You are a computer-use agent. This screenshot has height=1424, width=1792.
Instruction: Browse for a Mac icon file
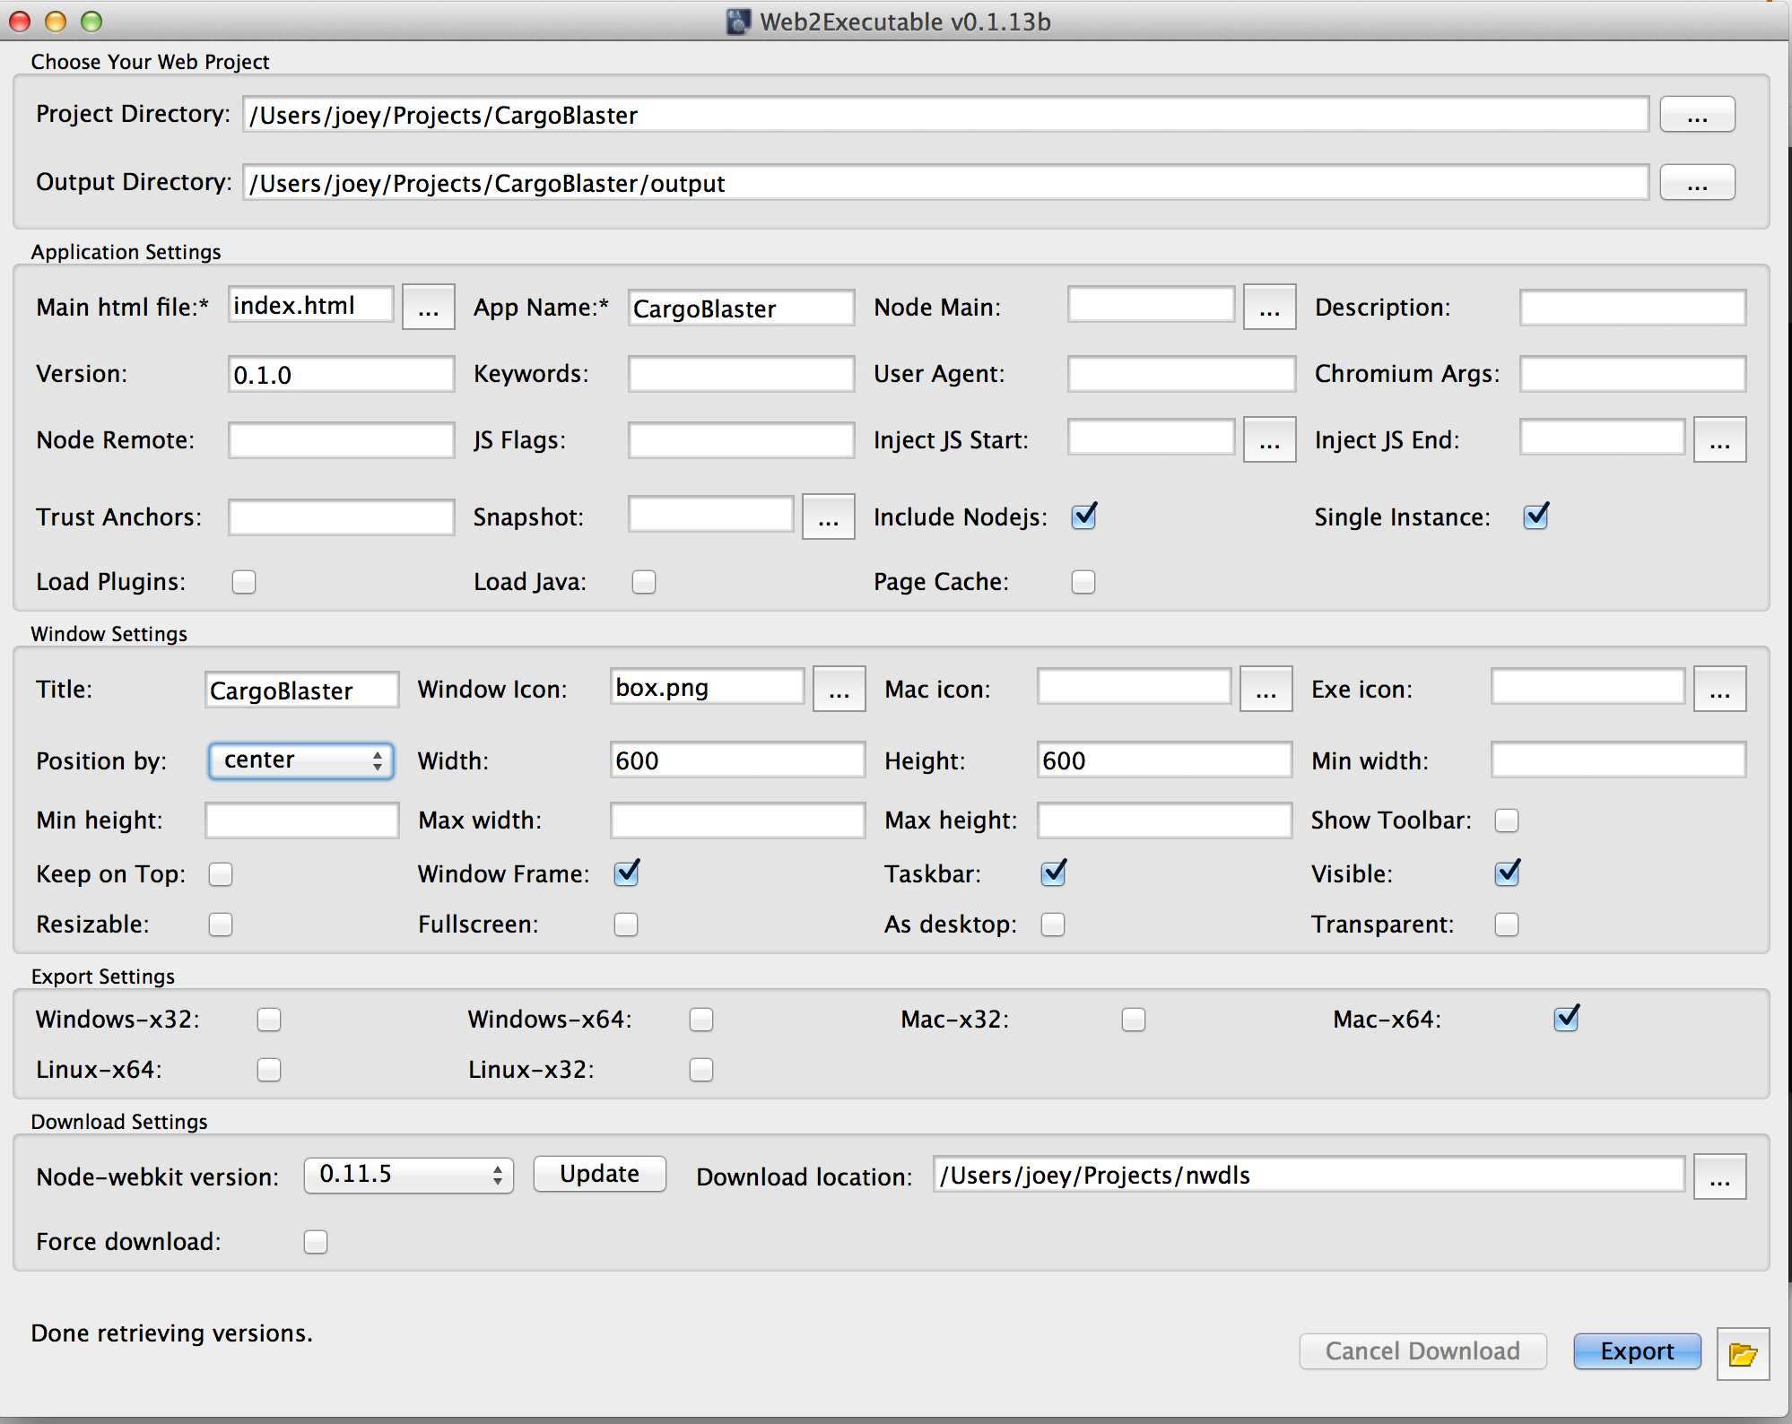[x=1265, y=689]
